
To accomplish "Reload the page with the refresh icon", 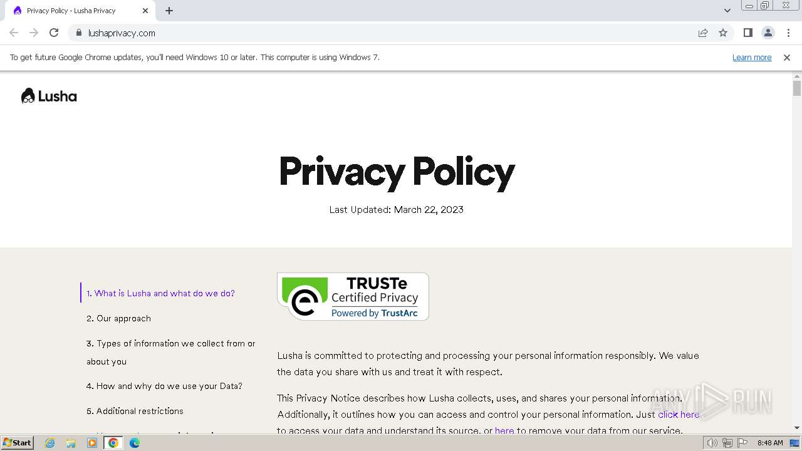I will point(54,33).
